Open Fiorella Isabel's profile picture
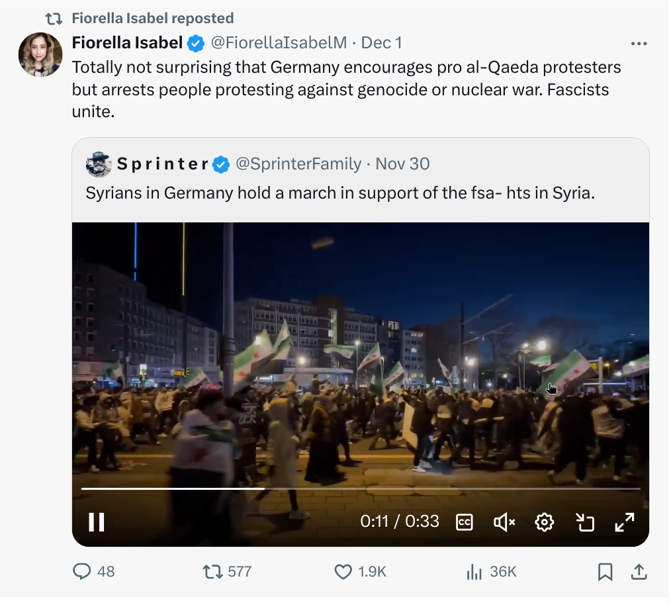 (40, 55)
